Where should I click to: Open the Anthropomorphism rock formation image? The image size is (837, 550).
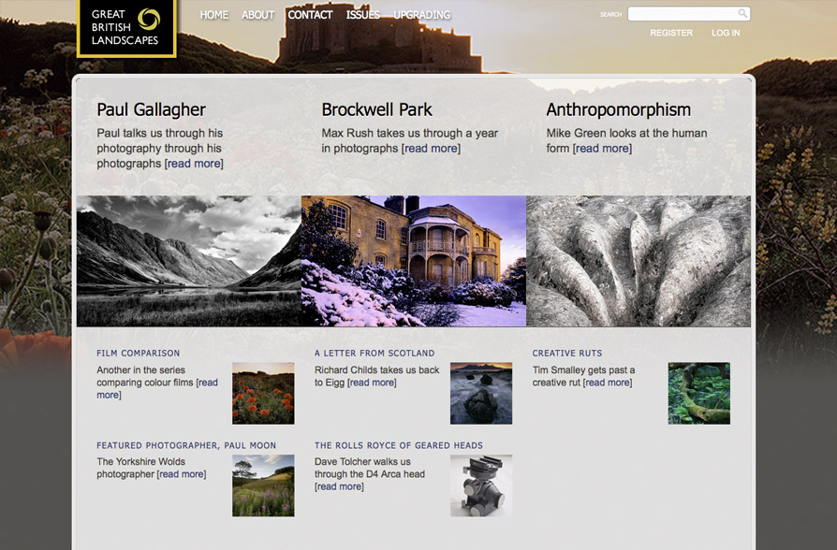click(638, 261)
